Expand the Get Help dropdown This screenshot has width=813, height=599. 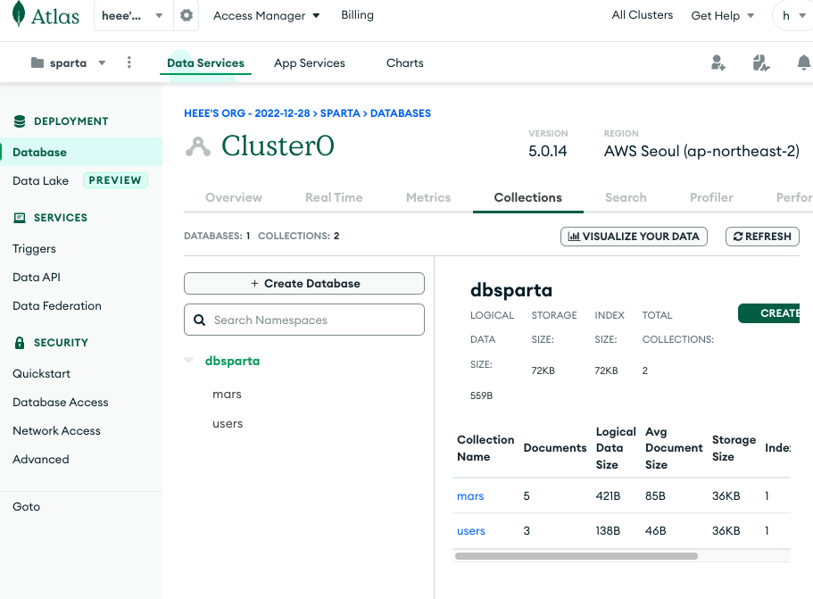point(722,16)
